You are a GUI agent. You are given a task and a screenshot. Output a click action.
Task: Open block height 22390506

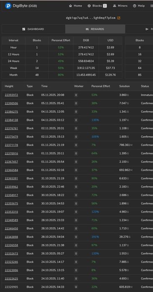click(11, 103)
